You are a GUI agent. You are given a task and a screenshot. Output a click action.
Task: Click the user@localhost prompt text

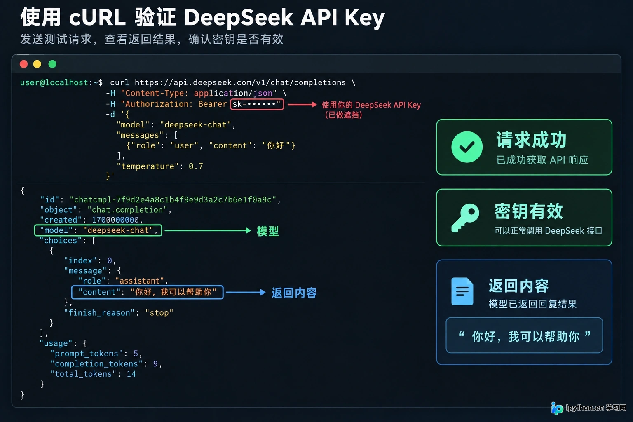(54, 82)
